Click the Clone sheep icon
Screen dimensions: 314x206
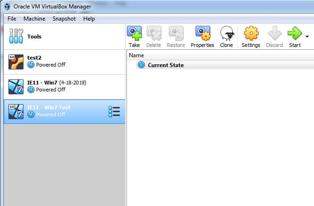tap(227, 33)
